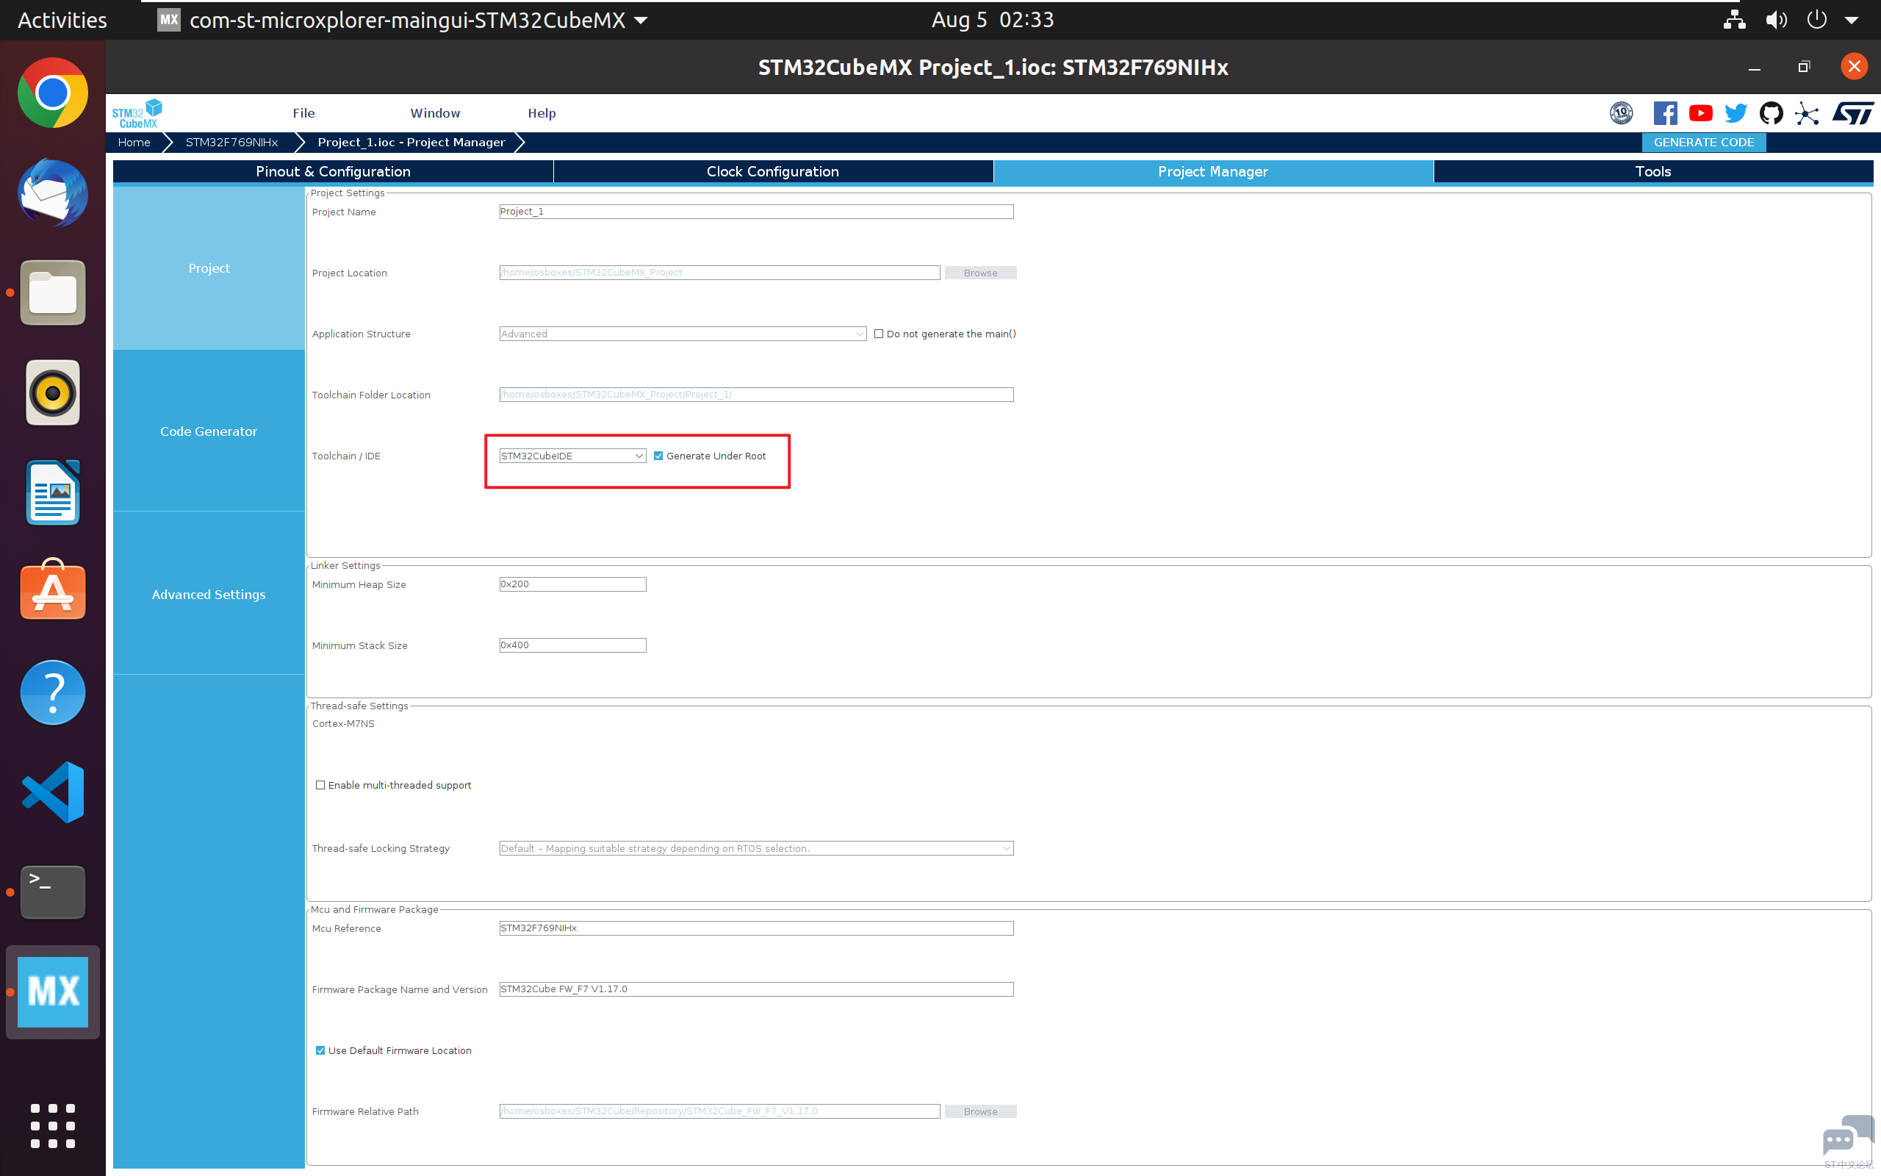This screenshot has height=1176, width=1881.
Task: Show all applications grid
Action: tap(53, 1125)
